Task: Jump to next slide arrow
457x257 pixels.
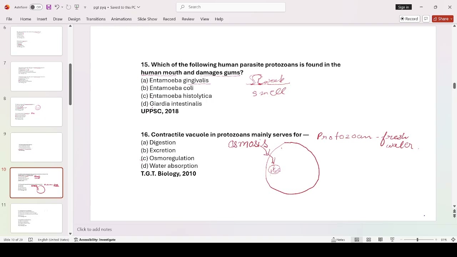Action: point(454,216)
